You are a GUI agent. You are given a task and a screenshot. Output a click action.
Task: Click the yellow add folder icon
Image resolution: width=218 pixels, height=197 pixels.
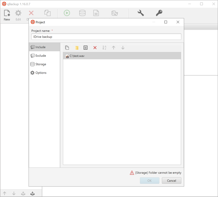77,48
